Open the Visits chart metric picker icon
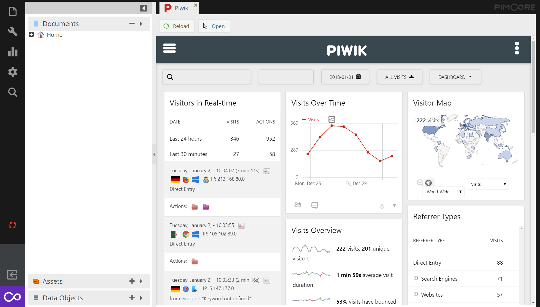The height and width of the screenshot is (307, 540). pos(332,119)
